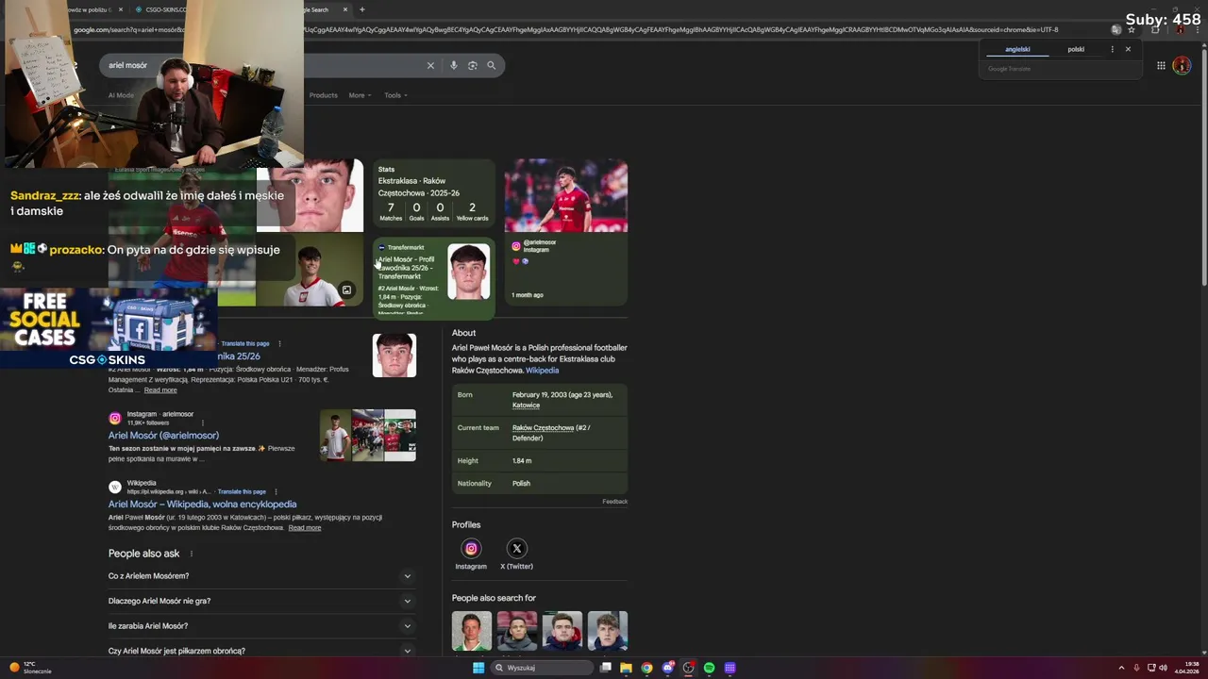This screenshot has height=679, width=1208.
Task: Open Raków Częstochowa team link
Action: tap(543, 428)
